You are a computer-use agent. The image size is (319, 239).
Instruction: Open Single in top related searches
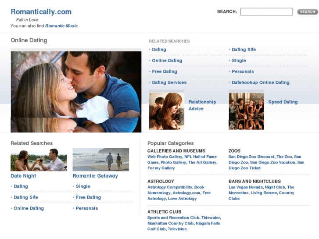pyautogui.click(x=239, y=61)
